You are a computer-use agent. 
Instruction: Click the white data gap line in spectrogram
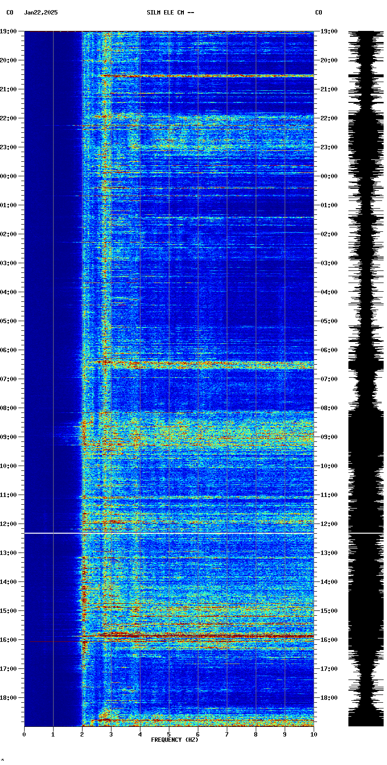point(169,533)
